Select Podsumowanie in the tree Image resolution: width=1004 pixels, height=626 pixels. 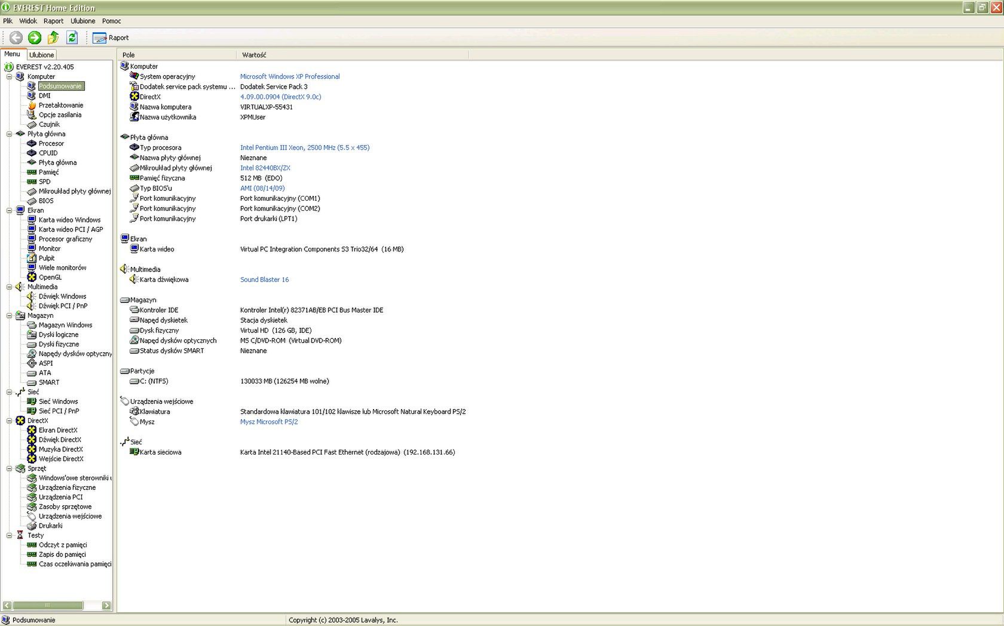(60, 86)
